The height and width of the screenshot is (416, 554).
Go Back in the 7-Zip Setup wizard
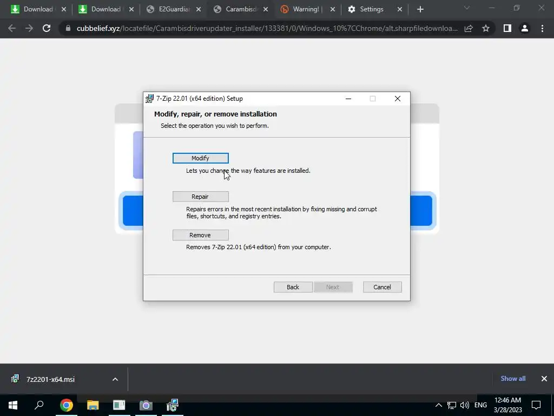click(x=293, y=287)
